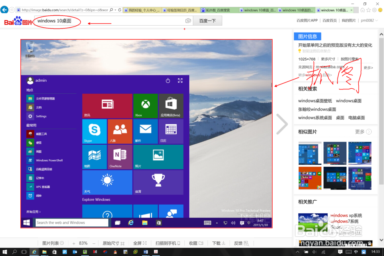The height and width of the screenshot is (256, 384).
Task: Open the IE tools gear icon
Action: [374, 10]
